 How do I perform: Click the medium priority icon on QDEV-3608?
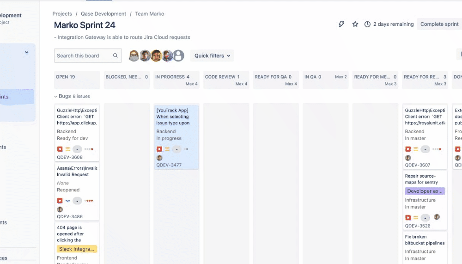[x=68, y=149]
